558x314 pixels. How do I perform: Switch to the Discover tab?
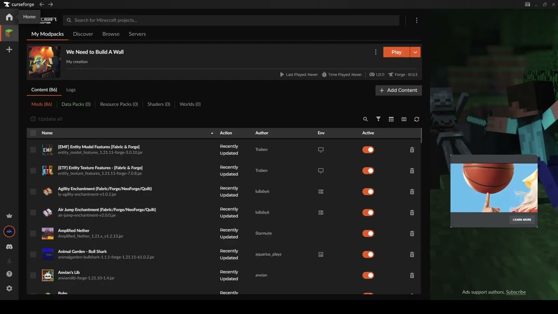[83, 34]
